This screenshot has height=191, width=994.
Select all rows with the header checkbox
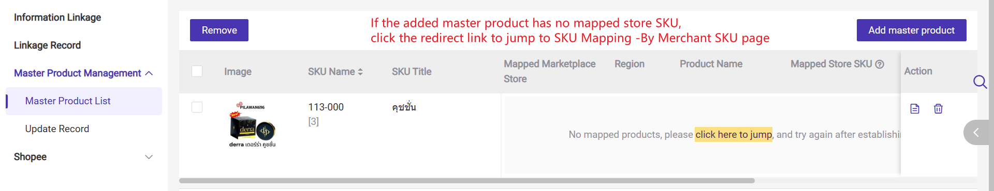pos(197,71)
